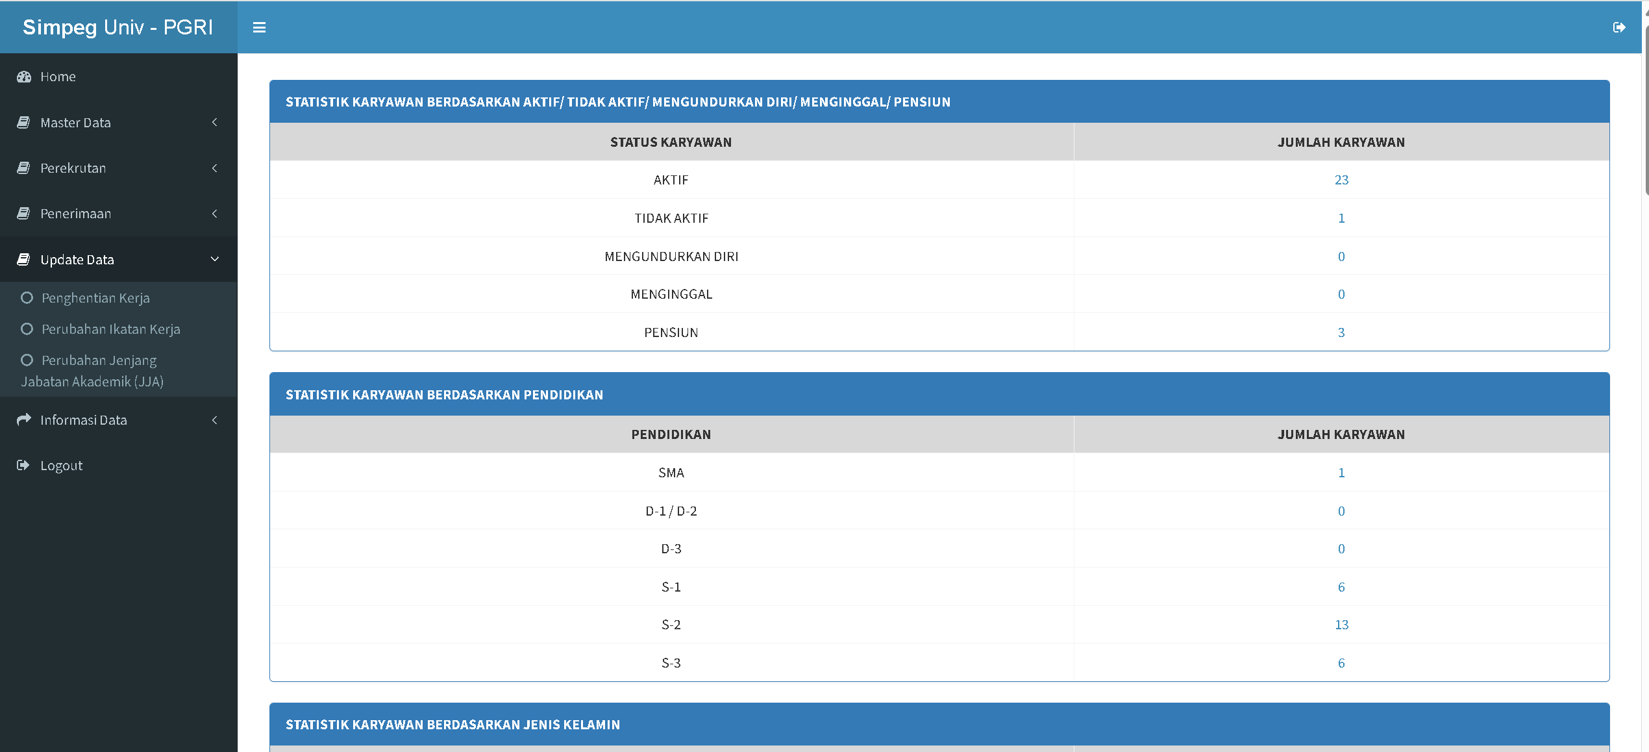Open the S-2 employee count link 13
The width and height of the screenshot is (1649, 752).
[x=1341, y=625]
